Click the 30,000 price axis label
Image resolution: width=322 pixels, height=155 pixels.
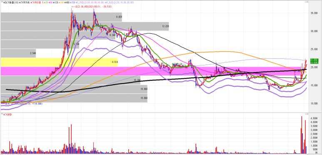[x=315, y=31]
